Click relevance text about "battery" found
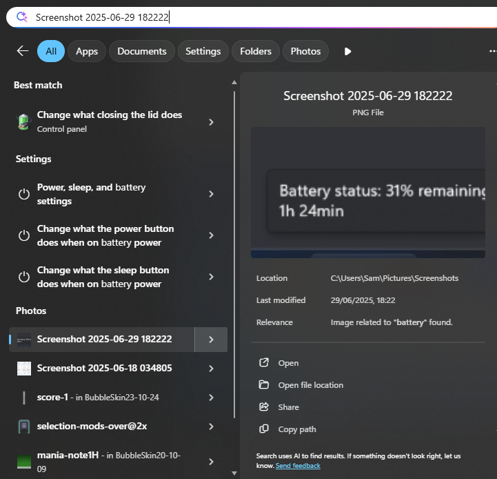497x479 pixels. (392, 322)
